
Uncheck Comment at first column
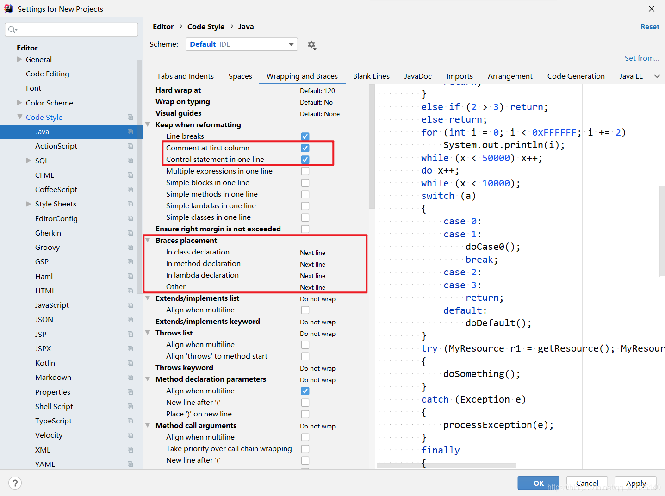click(305, 148)
